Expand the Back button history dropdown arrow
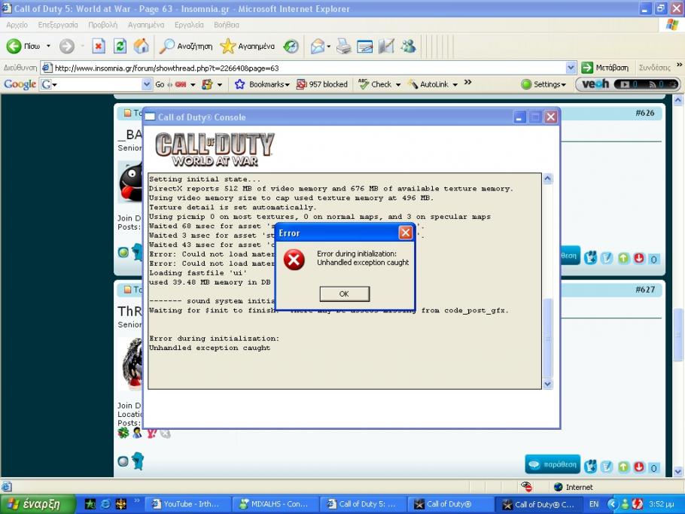The image size is (685, 514). pyautogui.click(x=48, y=46)
